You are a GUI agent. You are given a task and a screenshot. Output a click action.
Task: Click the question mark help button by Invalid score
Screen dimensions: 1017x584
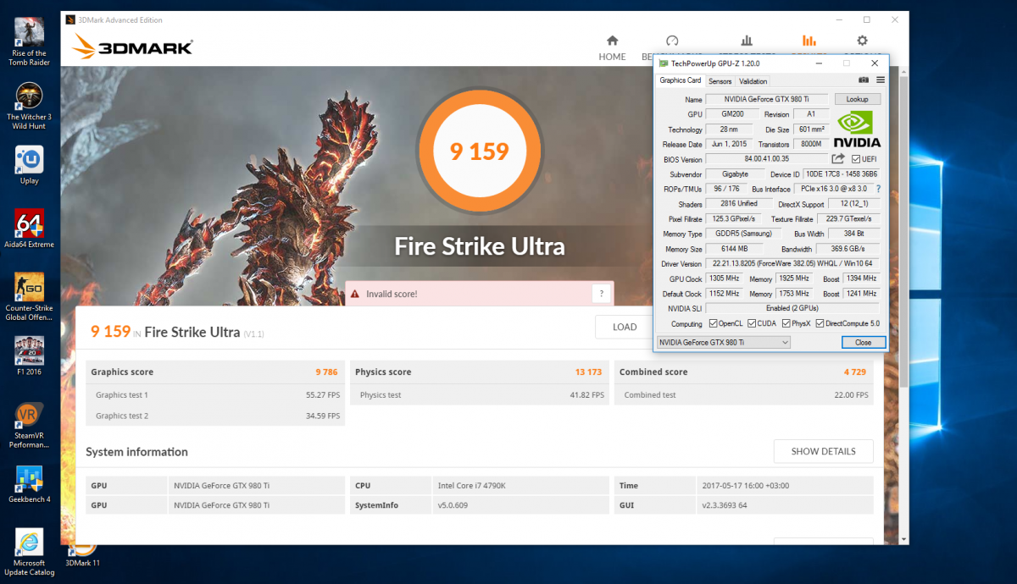click(x=601, y=294)
